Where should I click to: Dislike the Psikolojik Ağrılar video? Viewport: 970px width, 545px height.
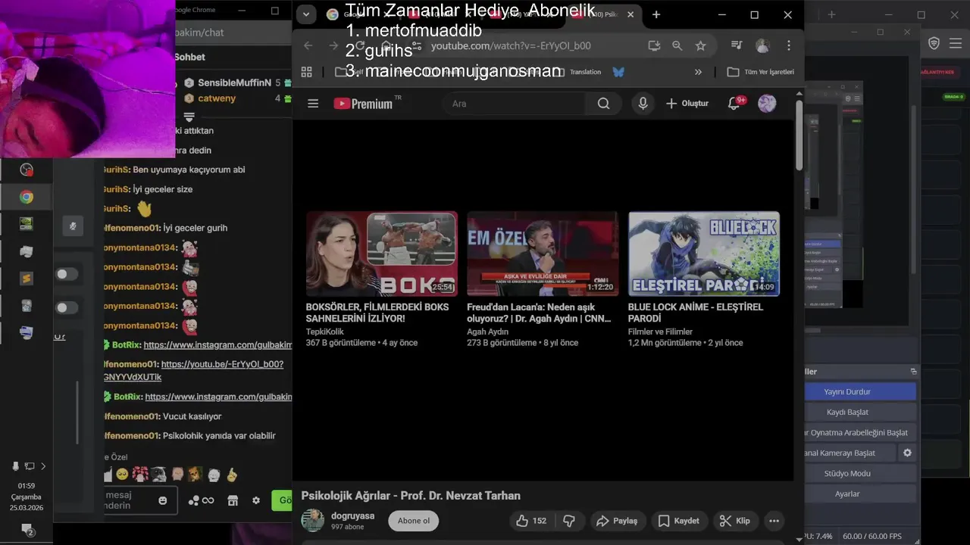coord(569,521)
